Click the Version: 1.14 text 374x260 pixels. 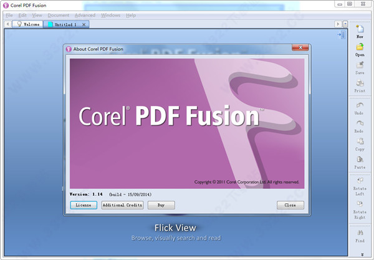tap(86, 195)
